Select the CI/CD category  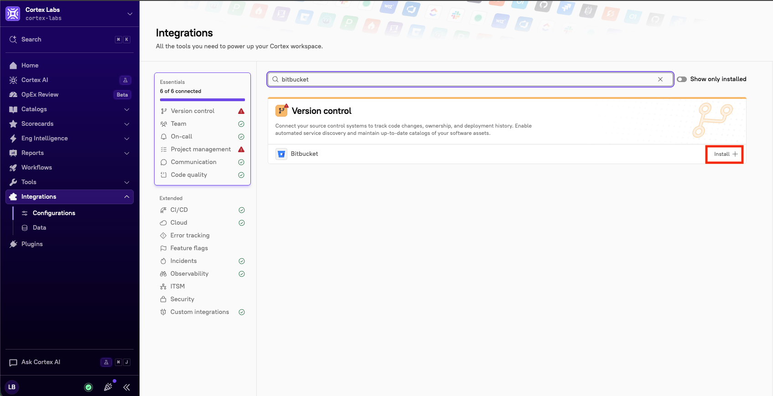(202, 210)
